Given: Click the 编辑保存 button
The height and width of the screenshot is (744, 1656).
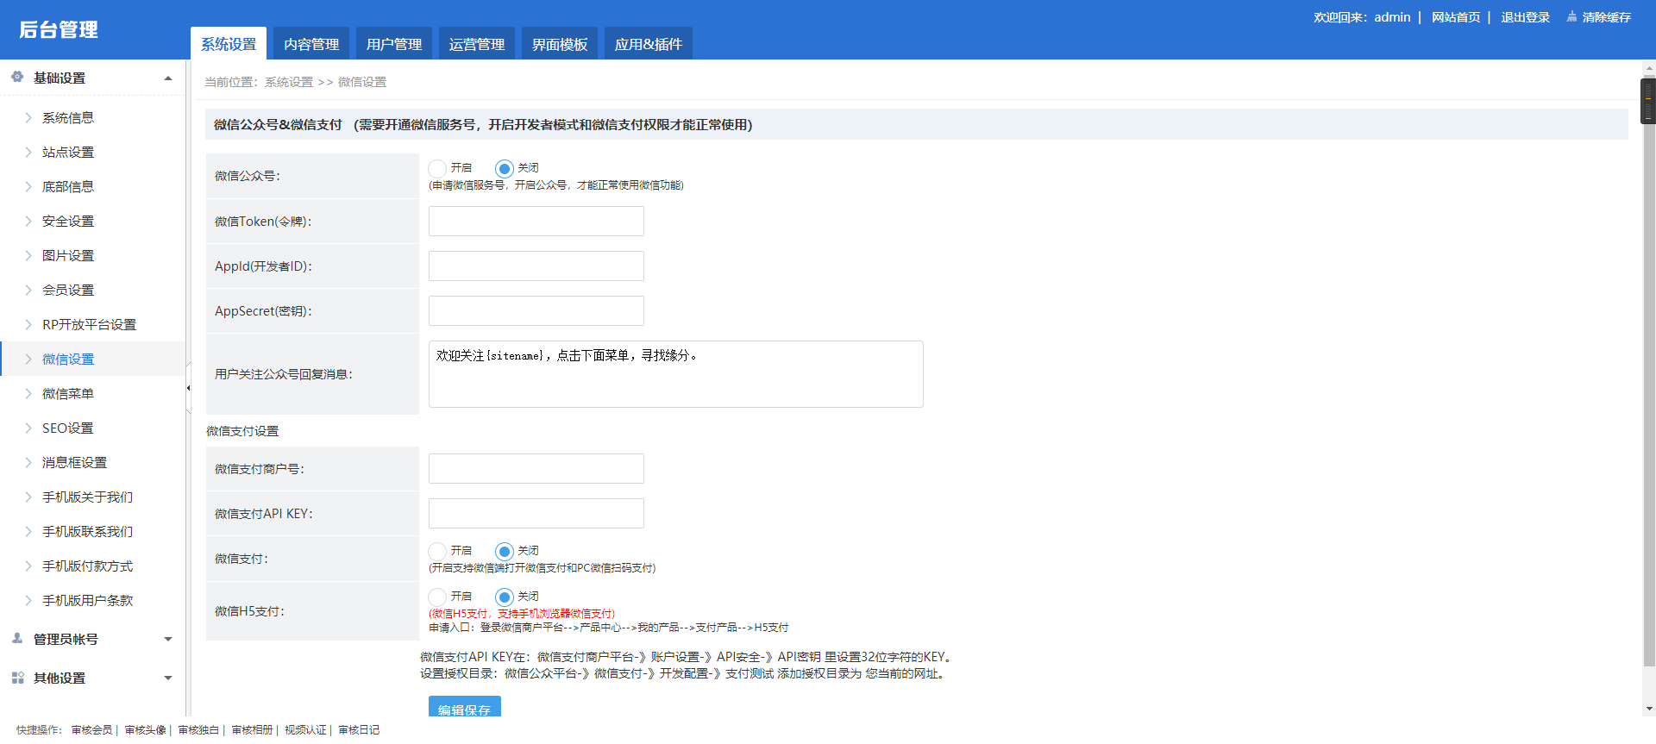Looking at the screenshot, I should 464,706.
